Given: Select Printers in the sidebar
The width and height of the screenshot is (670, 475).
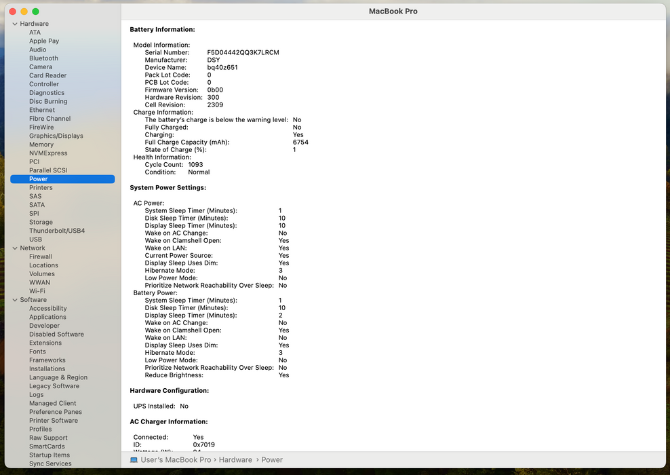Looking at the screenshot, I should pyautogui.click(x=41, y=188).
